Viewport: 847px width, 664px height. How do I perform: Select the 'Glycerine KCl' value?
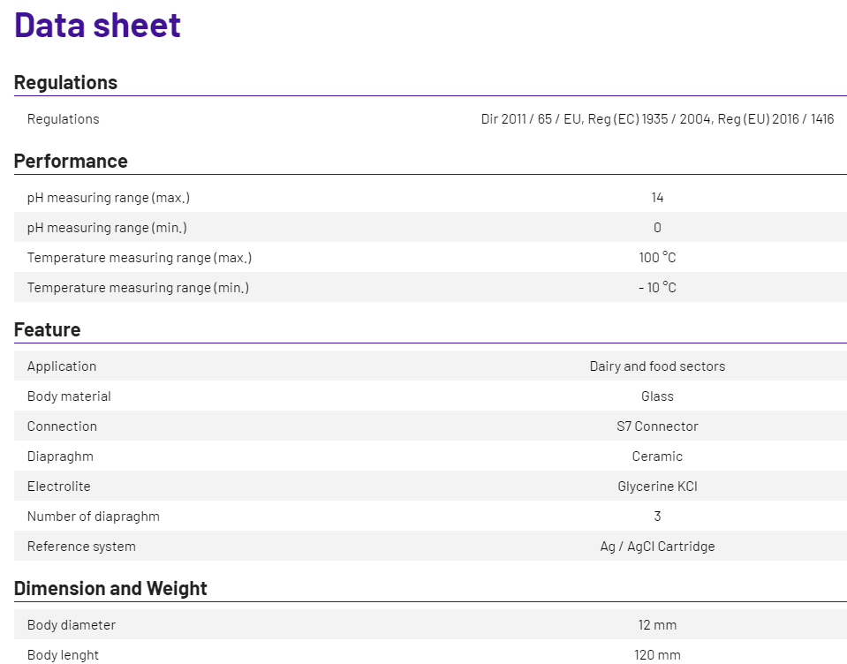coord(657,487)
